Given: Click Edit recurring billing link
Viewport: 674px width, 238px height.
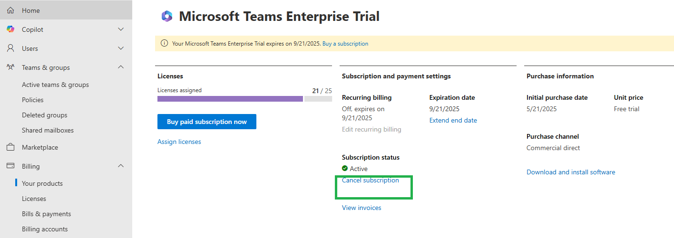Looking at the screenshot, I should tap(371, 129).
